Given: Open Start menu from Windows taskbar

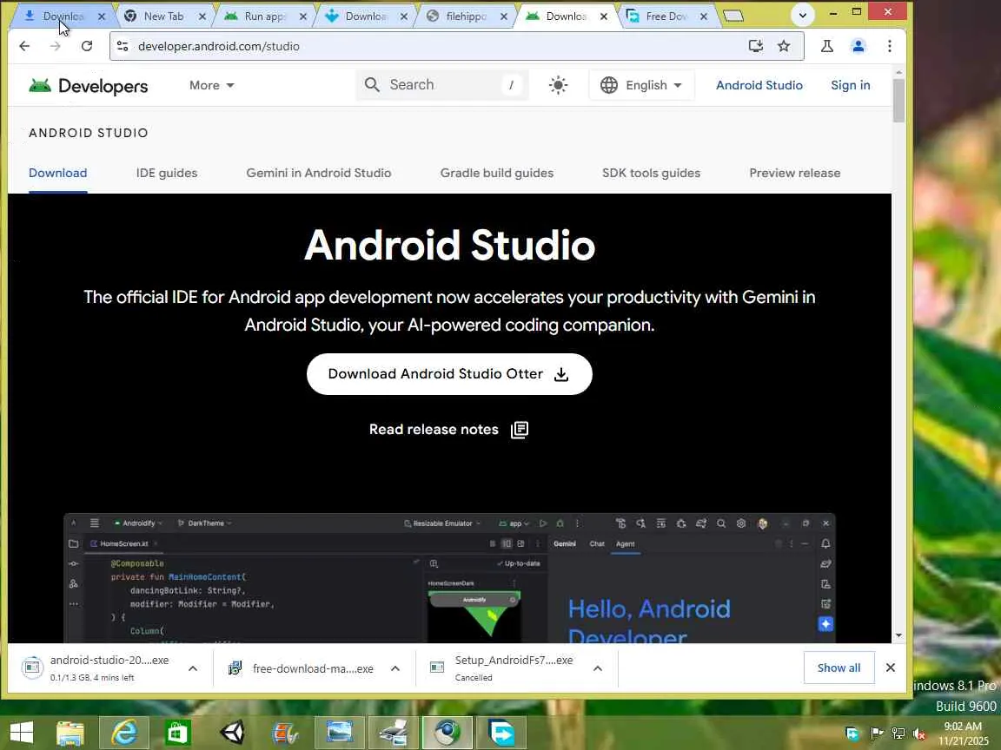Looking at the screenshot, I should [22, 733].
